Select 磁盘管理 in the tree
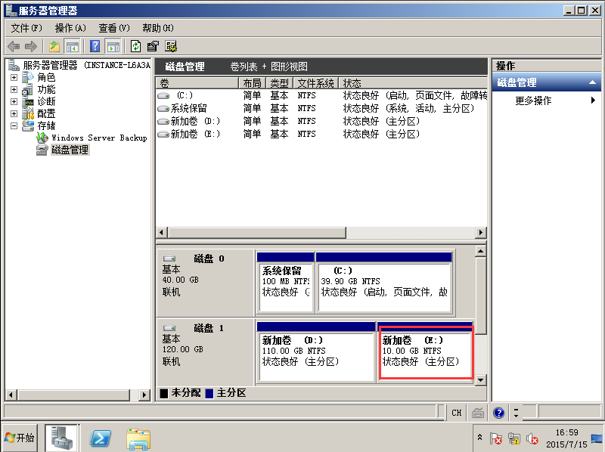Image resolution: width=605 pixels, height=452 pixels. [x=70, y=150]
